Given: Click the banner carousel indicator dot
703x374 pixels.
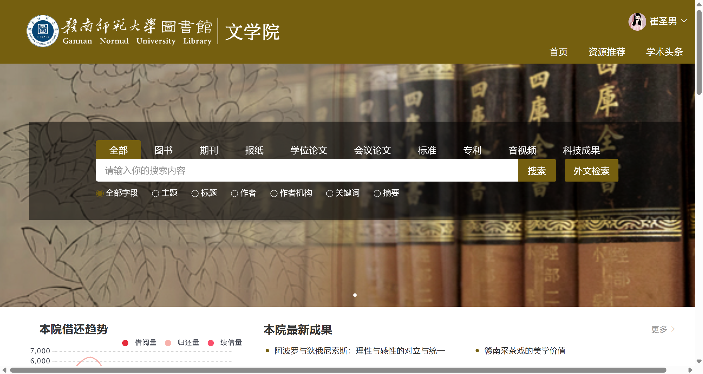Looking at the screenshot, I should point(355,295).
